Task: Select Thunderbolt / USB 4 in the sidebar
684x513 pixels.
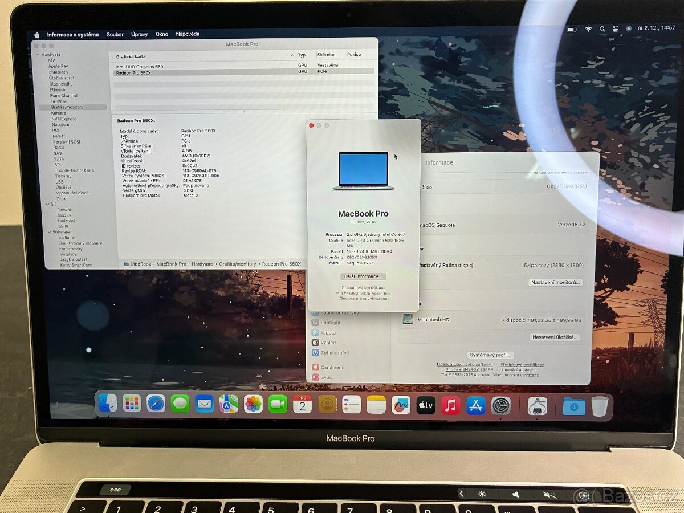Action: 75,170
